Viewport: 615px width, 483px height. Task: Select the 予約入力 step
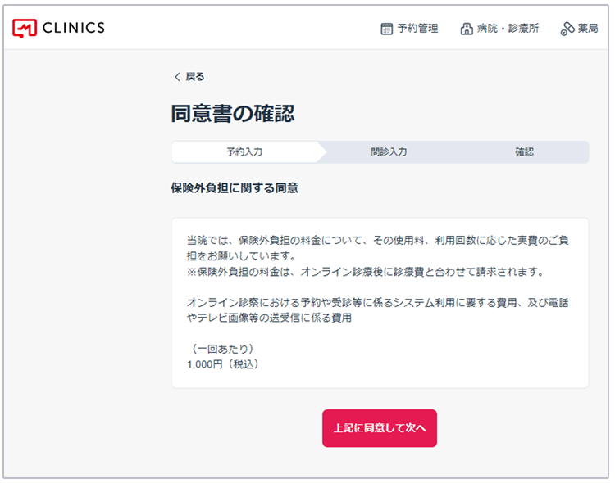pos(244,152)
